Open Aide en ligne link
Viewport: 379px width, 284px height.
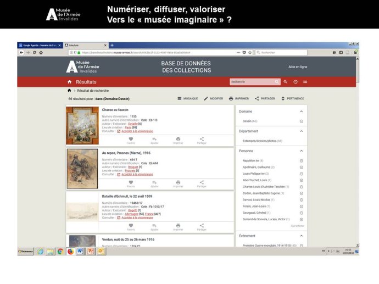[298, 66]
